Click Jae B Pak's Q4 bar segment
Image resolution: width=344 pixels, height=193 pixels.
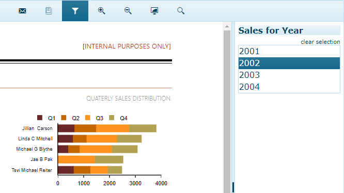[109, 159]
